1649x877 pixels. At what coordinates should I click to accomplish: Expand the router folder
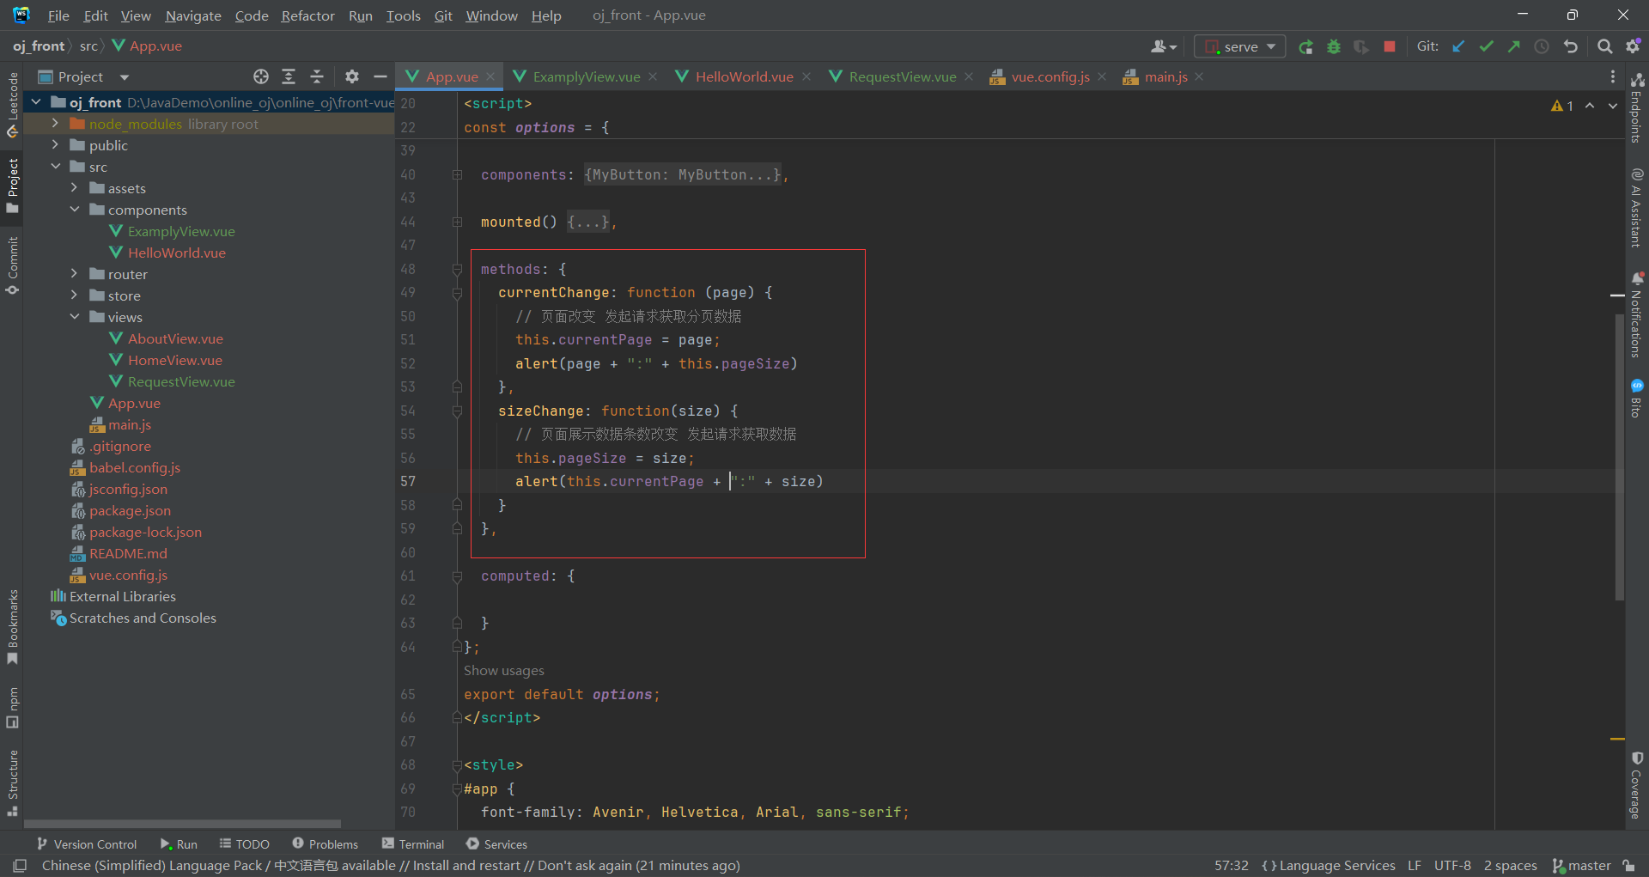(x=74, y=274)
